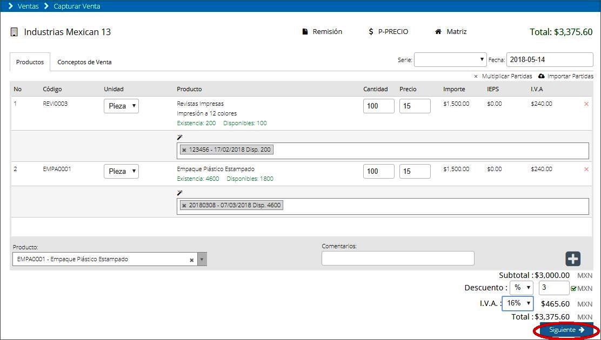
Task: Click the Comentarios text field
Action: click(398, 259)
